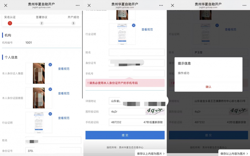
Task: Confirm the 操作成功 dialog with 确认
Action: [x=208, y=87]
